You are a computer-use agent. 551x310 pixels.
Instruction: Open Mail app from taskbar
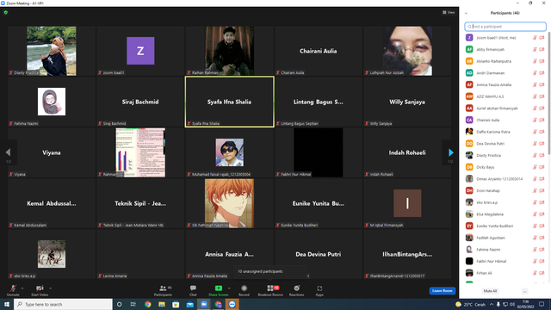[x=189, y=304]
